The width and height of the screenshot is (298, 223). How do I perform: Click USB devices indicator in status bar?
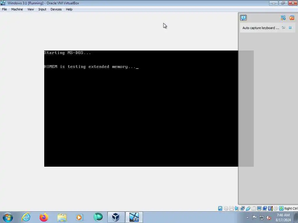point(248,208)
